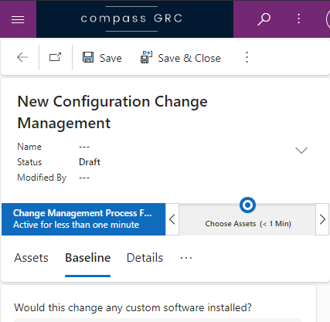Show more tabs via ellipsis

pyautogui.click(x=186, y=258)
